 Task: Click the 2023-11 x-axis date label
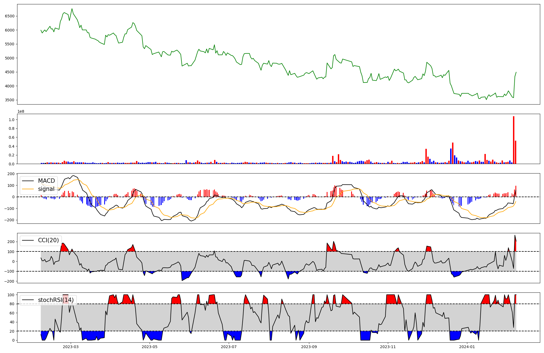point(388,347)
